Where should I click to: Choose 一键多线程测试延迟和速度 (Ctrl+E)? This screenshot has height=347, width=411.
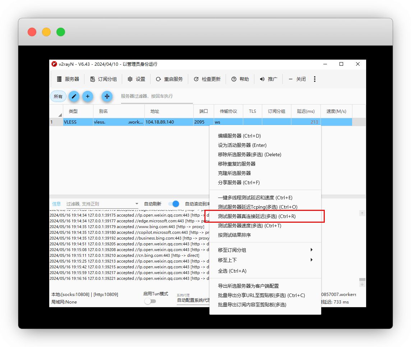pyautogui.click(x=265, y=198)
